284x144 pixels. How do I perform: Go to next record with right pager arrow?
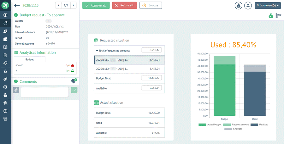(x=73, y=5)
